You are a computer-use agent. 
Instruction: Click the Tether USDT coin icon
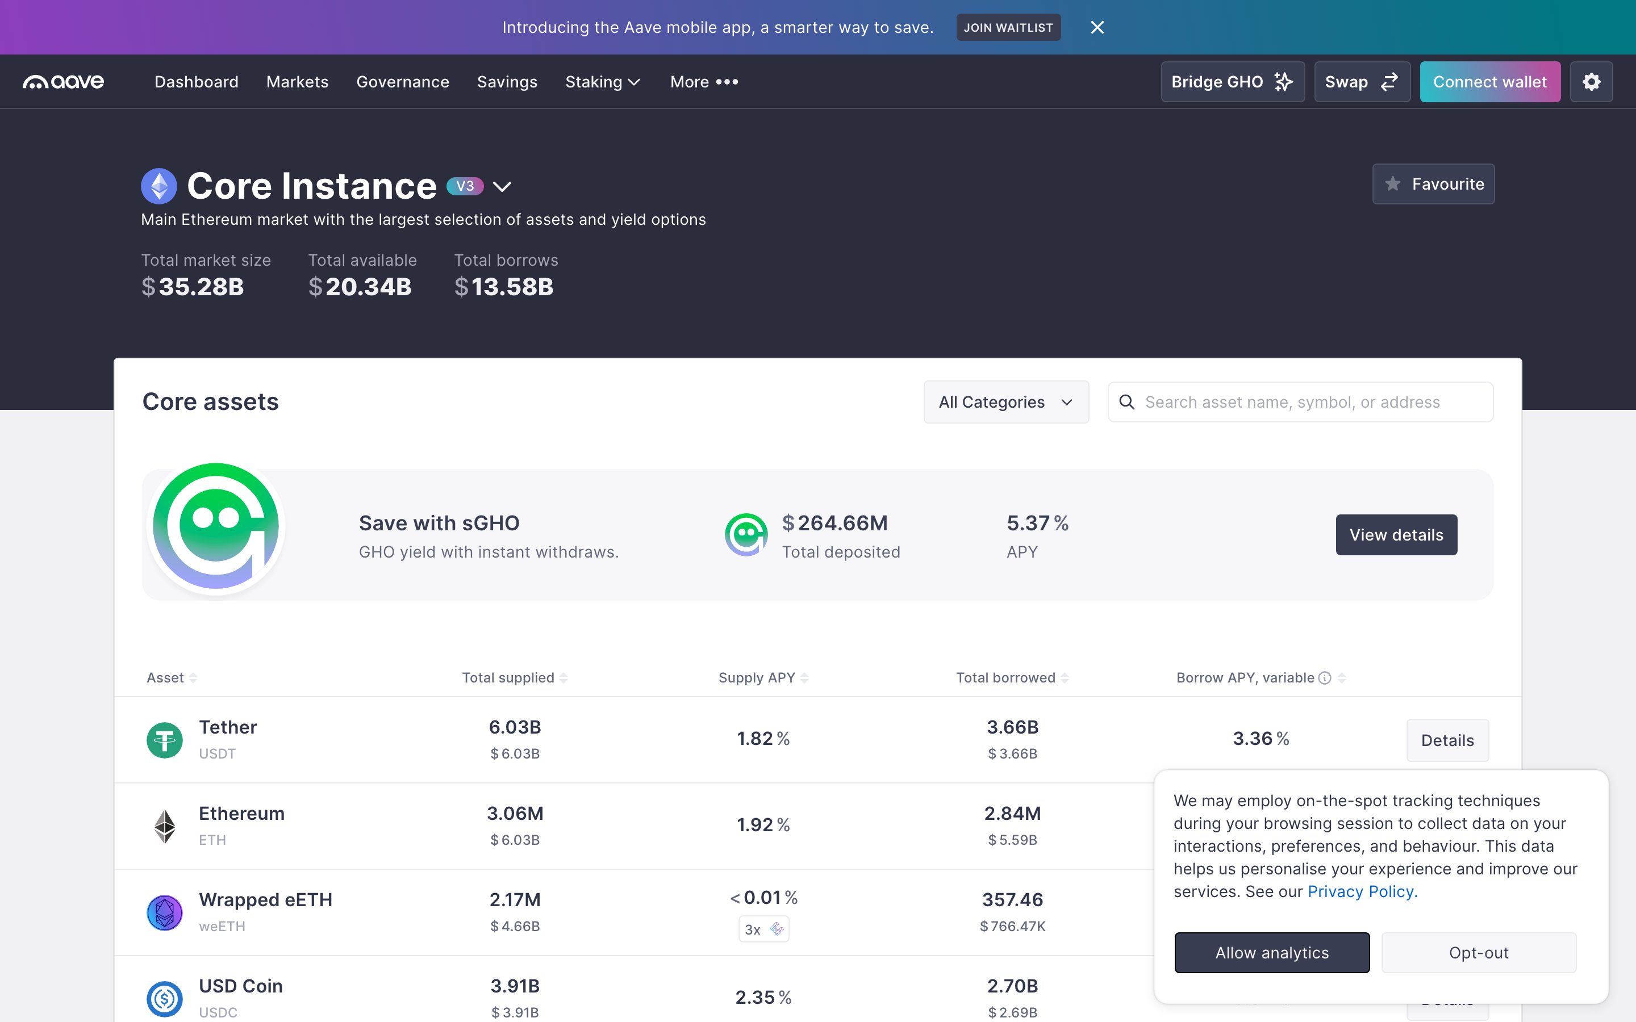point(164,740)
